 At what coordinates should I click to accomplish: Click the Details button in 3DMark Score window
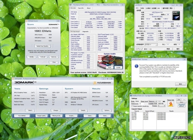[32, 57]
